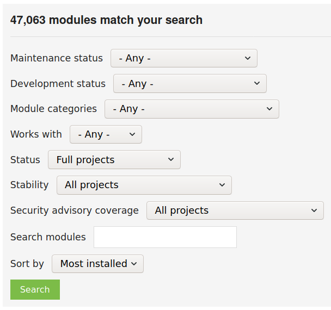331x310 pixels.
Task: Open the Module categories dropdown
Action: (192, 109)
